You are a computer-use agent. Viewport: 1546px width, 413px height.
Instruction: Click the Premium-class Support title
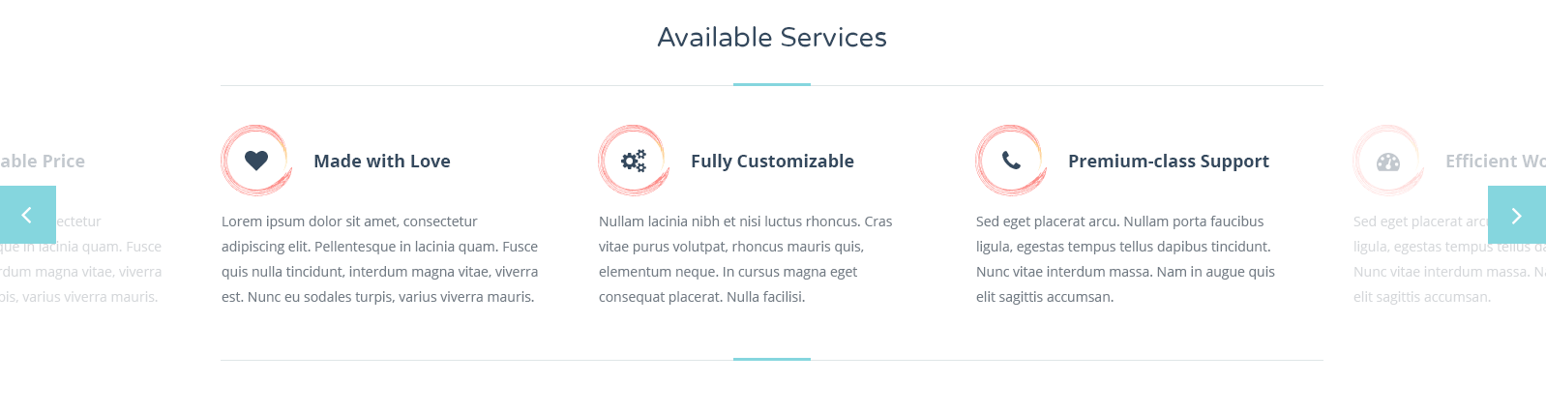(1169, 162)
